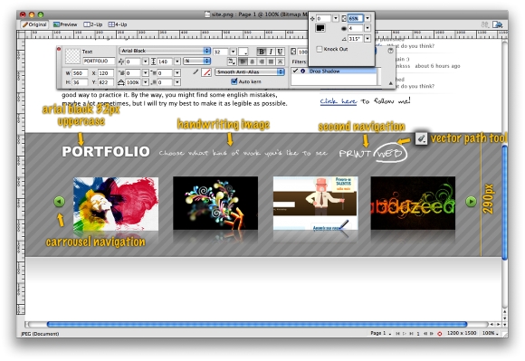Click the red stop circle icon
This screenshot has width=525, height=361.
[440, 334]
